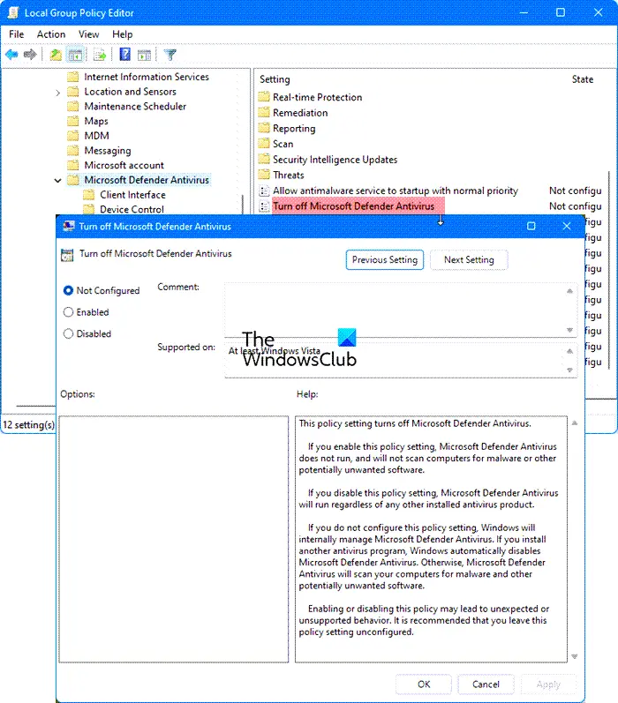Open the View menu

(88, 34)
